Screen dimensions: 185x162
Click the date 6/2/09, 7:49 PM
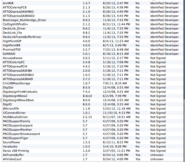[114, 96]
